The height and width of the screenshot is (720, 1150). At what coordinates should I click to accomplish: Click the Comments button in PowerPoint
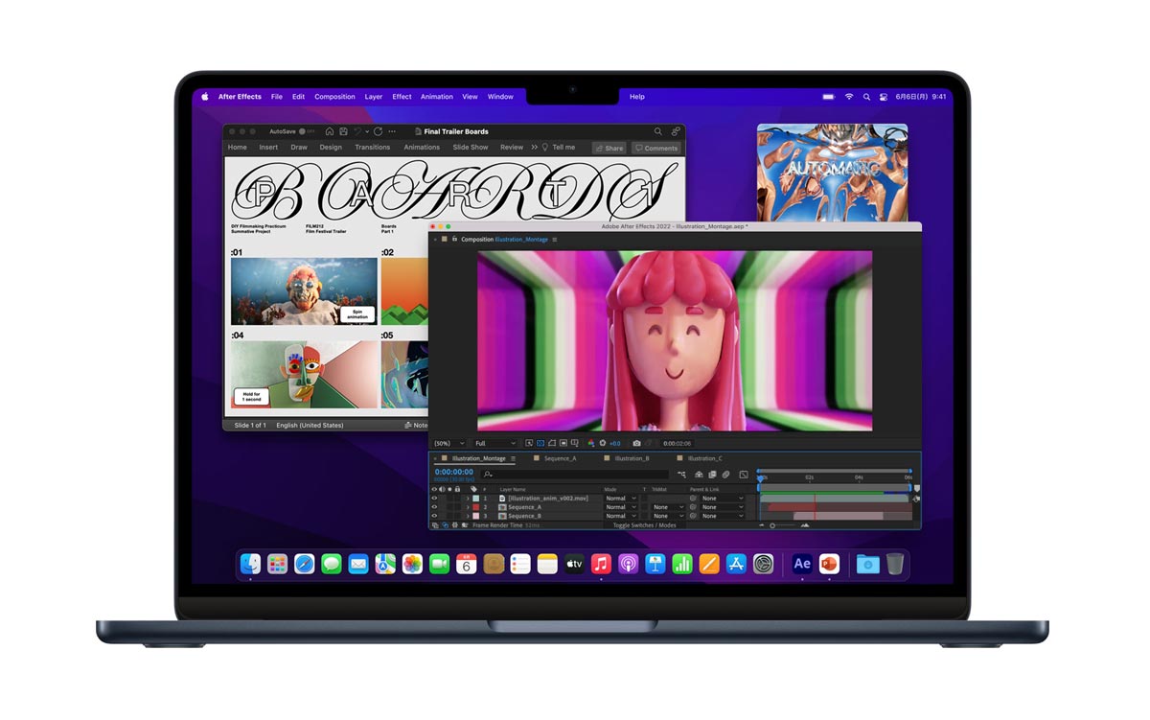click(656, 149)
